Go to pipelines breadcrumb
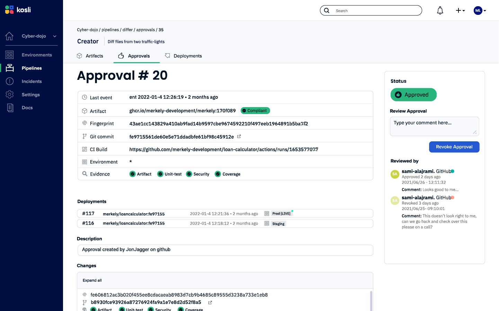Screen dimensions: 499x311 pos(110,30)
